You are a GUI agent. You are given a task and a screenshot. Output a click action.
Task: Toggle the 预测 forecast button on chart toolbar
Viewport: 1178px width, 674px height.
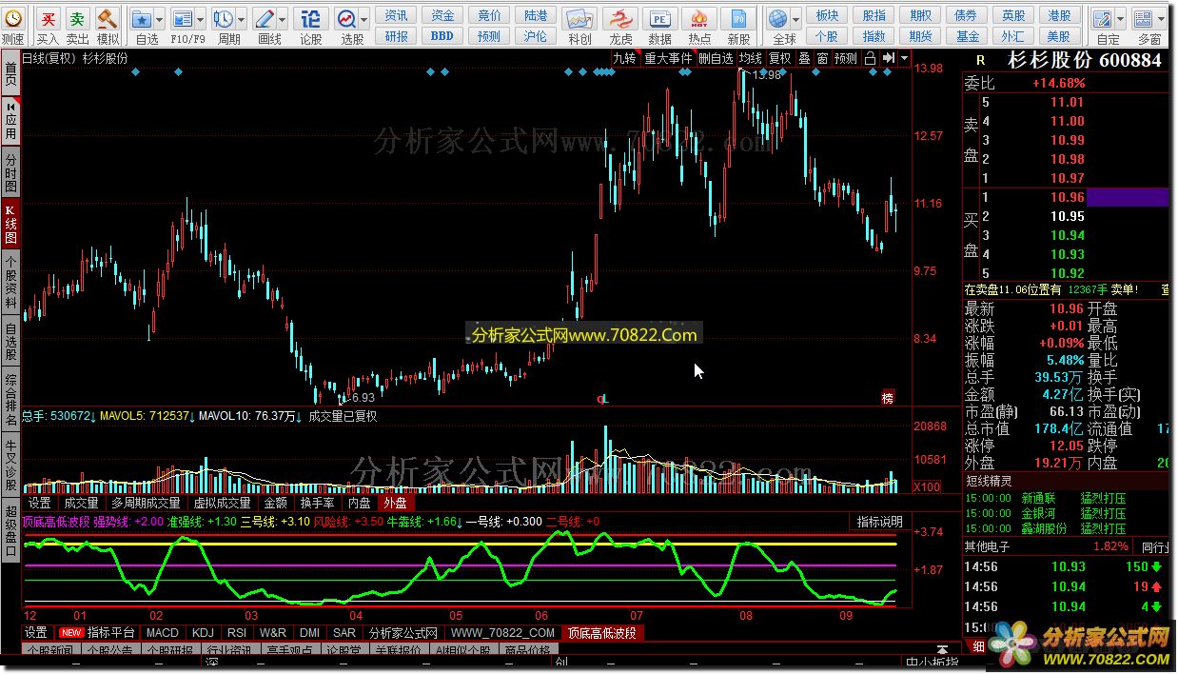click(x=846, y=58)
